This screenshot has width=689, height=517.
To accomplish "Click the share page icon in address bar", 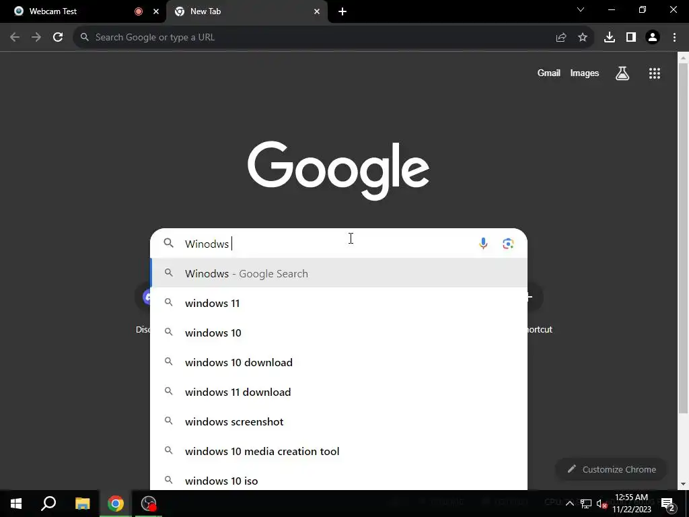I will (x=561, y=38).
